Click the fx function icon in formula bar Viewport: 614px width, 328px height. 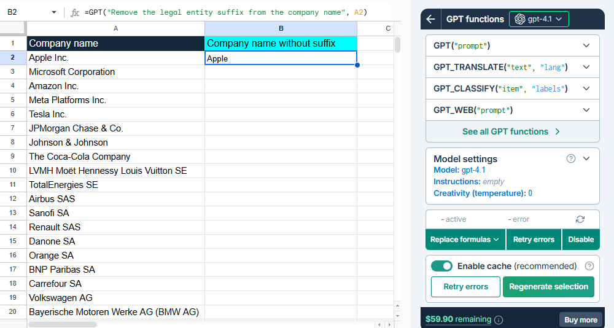click(x=75, y=12)
